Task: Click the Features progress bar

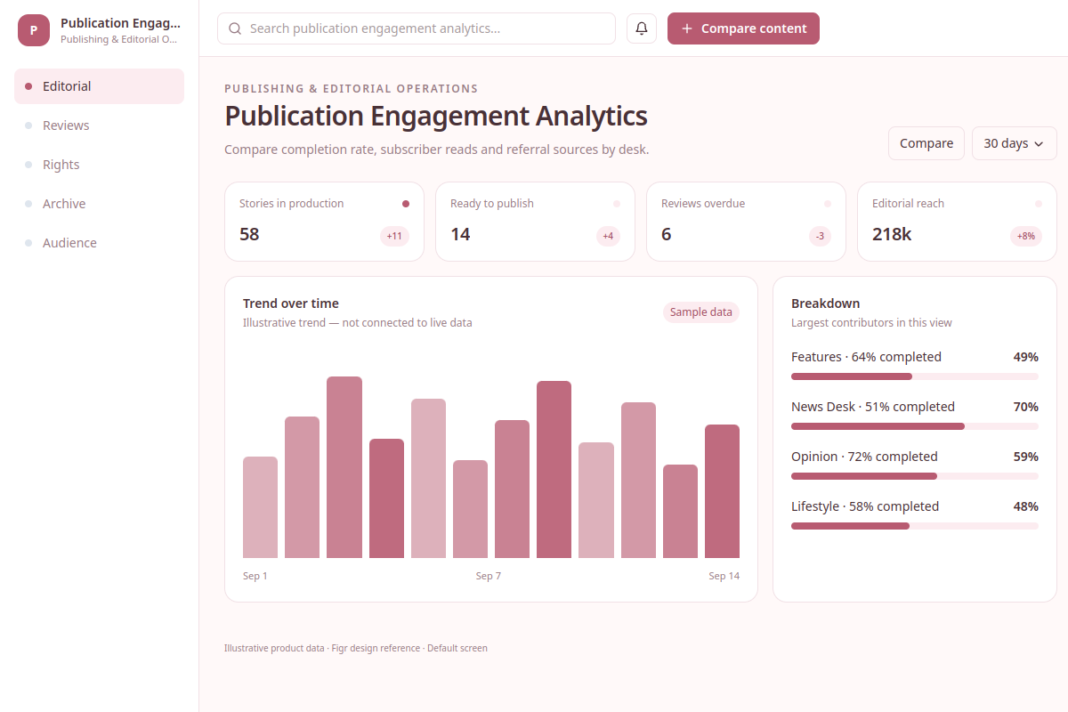Action: pos(915,376)
